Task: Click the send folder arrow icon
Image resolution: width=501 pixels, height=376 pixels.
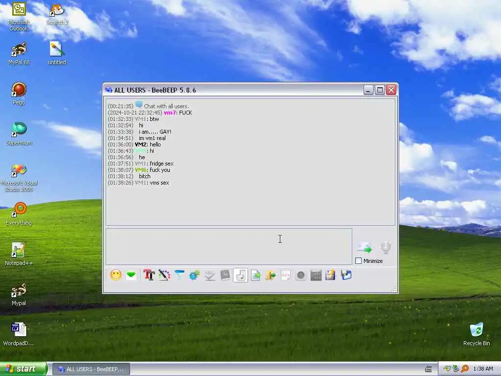Action: (270, 275)
